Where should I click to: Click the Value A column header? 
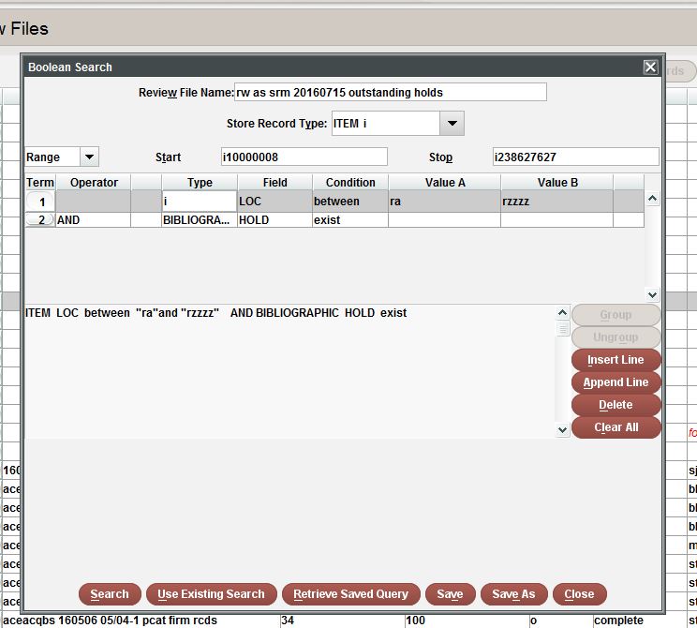(444, 183)
